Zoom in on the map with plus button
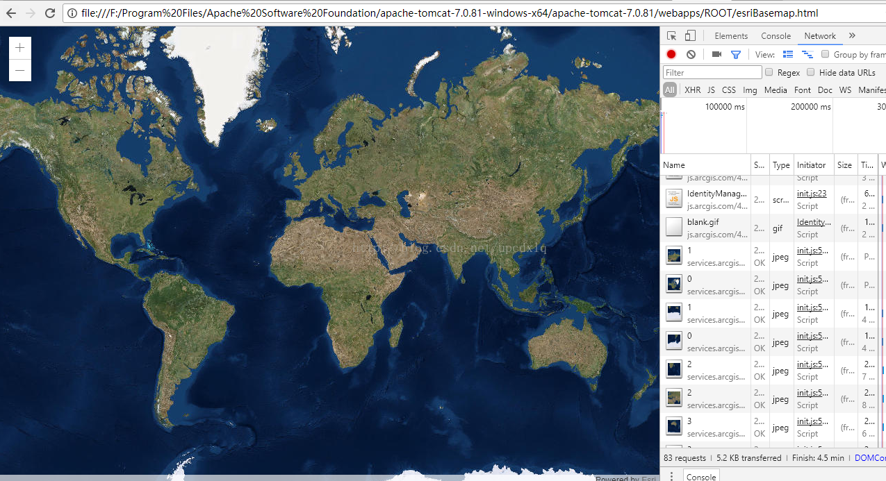Screen dimensions: 886x481 coord(19,48)
